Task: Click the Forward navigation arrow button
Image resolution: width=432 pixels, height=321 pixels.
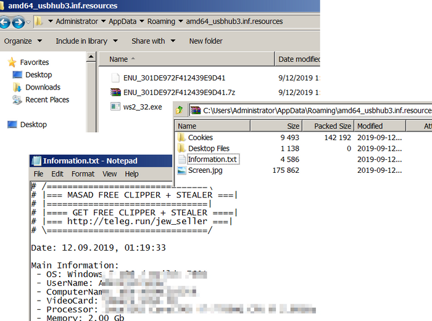Action: 19,22
